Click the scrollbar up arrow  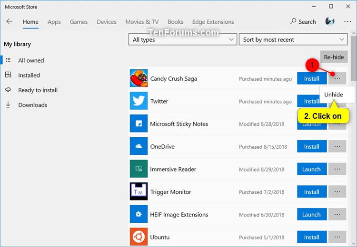point(354,33)
